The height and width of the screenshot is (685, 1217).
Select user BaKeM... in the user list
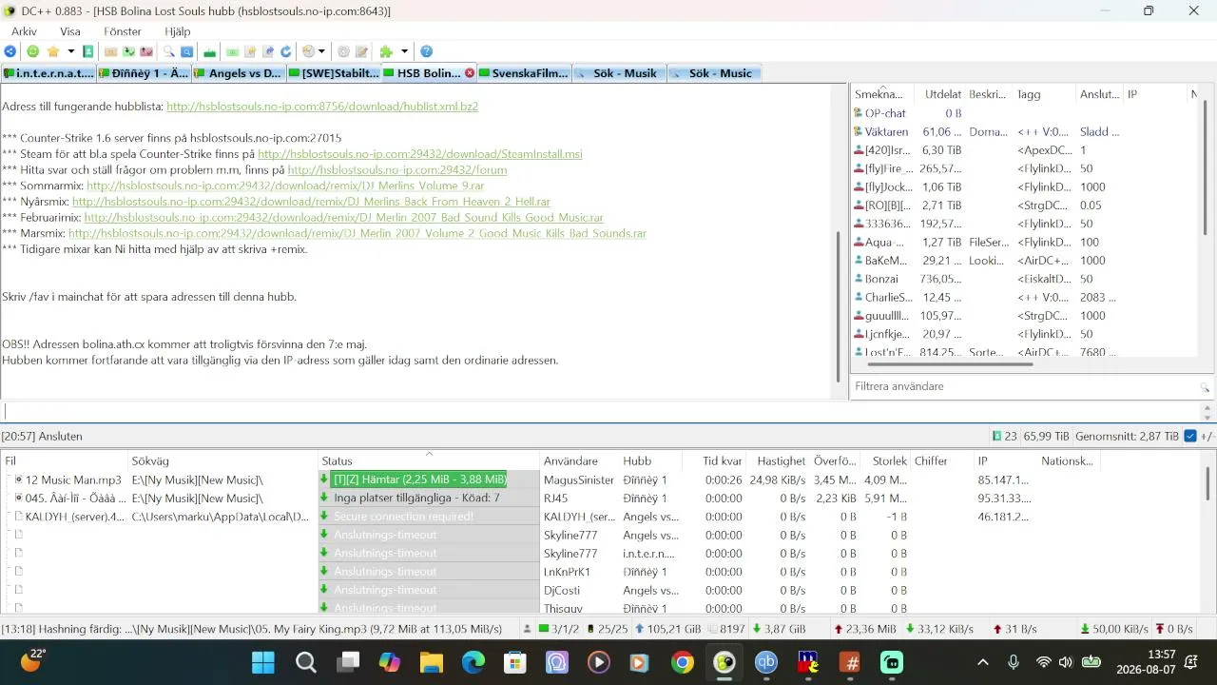click(x=885, y=261)
